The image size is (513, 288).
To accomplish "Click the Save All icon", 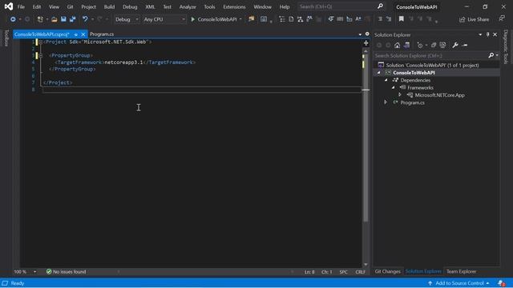I will click(73, 19).
